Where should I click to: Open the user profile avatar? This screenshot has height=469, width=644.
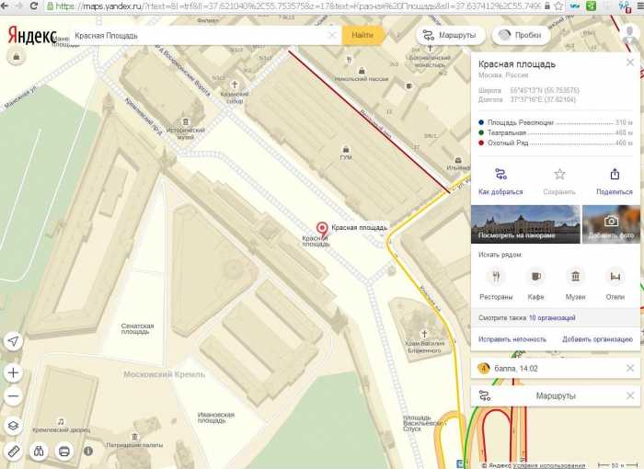pos(630,34)
